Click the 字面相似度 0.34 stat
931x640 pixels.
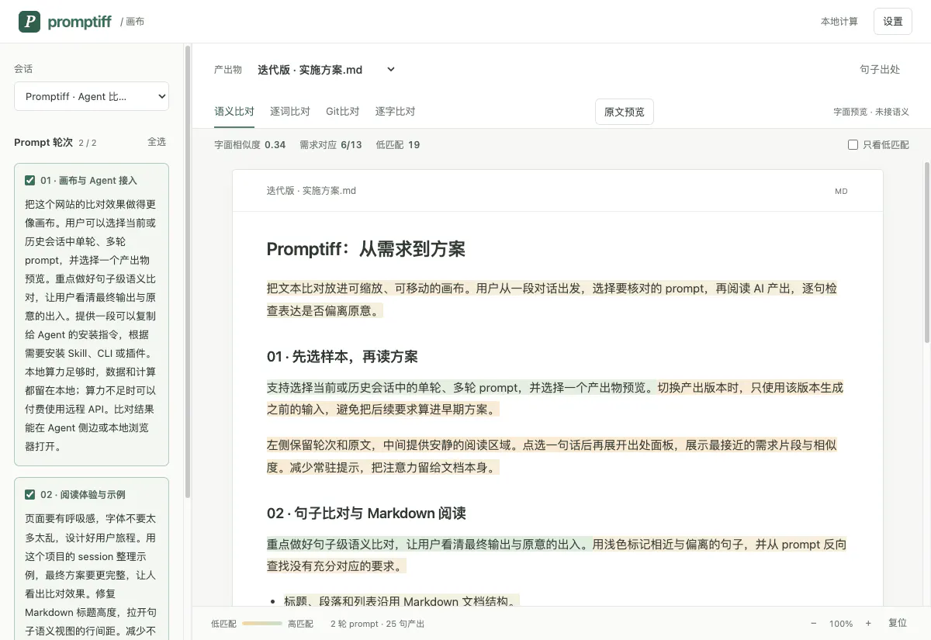[250, 145]
